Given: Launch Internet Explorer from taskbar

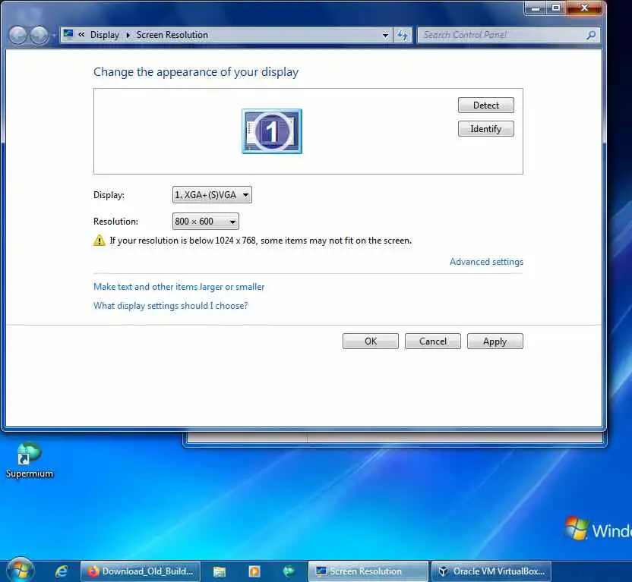Looking at the screenshot, I should (62, 571).
